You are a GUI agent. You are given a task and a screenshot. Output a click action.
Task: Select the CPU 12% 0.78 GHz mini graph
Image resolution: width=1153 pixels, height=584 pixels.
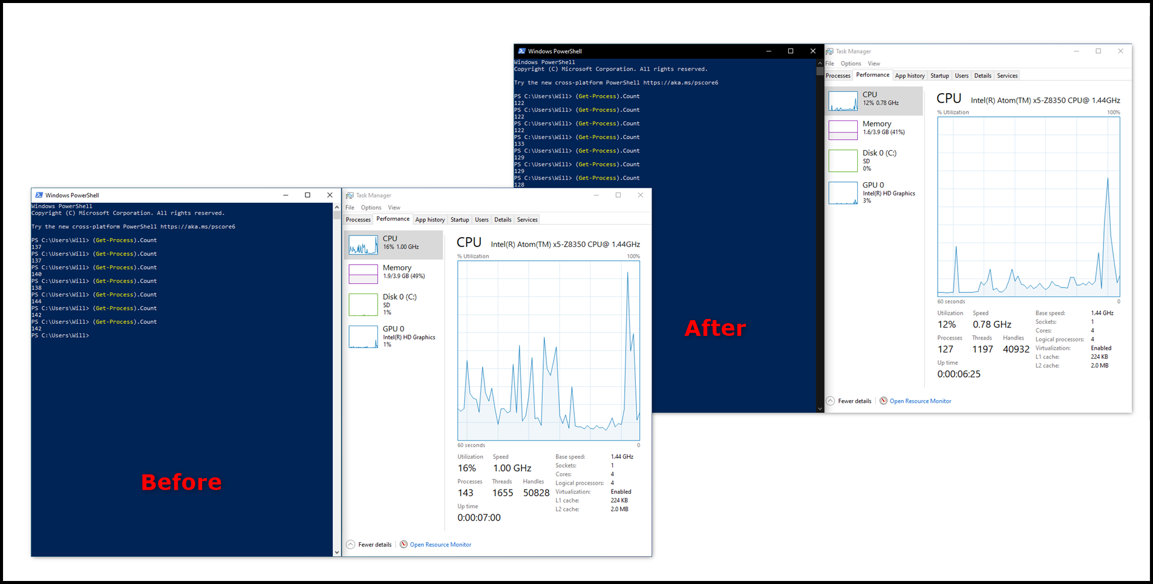pyautogui.click(x=843, y=100)
